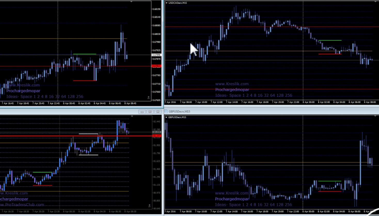Click chart shift triangle atop GBPUSD chart
This screenshot has width=379, height=216.
coord(375,116)
